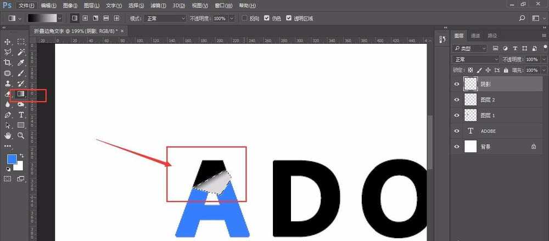549x241 pixels.
Task: Toggle Quick Mask mode
Action: (7, 179)
